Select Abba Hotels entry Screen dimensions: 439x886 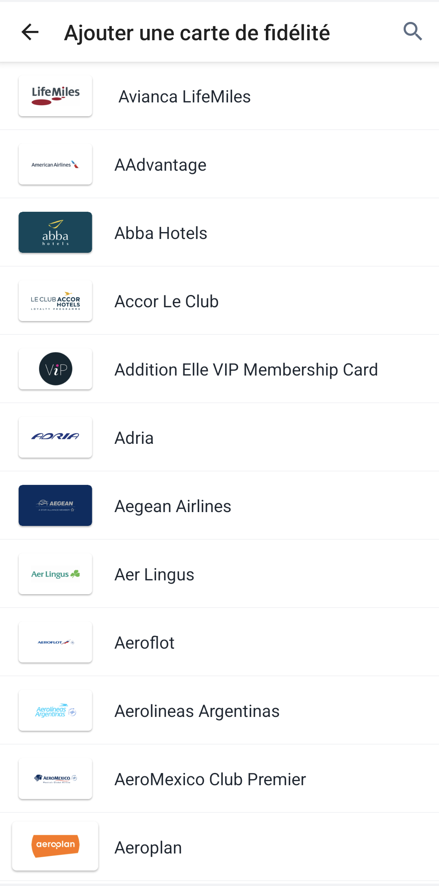pos(219,233)
